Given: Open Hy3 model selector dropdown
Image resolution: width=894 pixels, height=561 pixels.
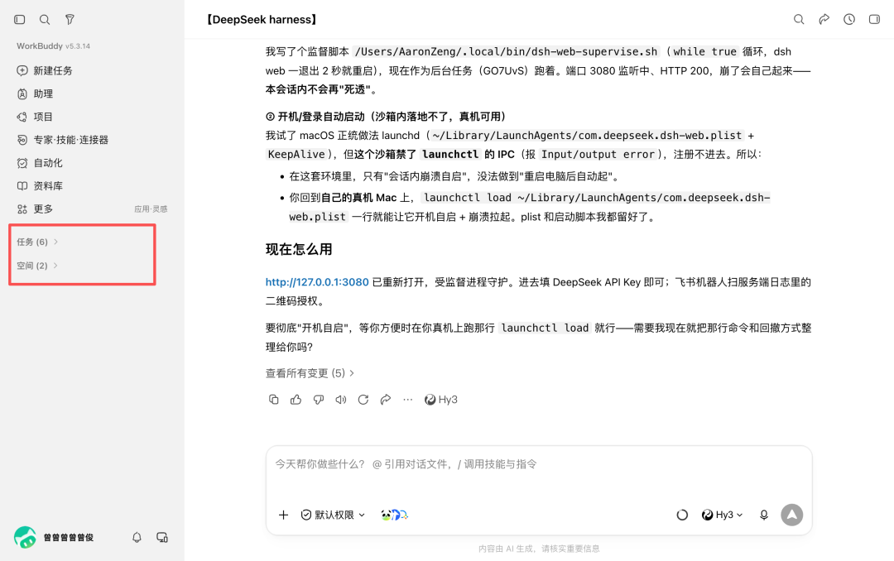Looking at the screenshot, I should (722, 515).
